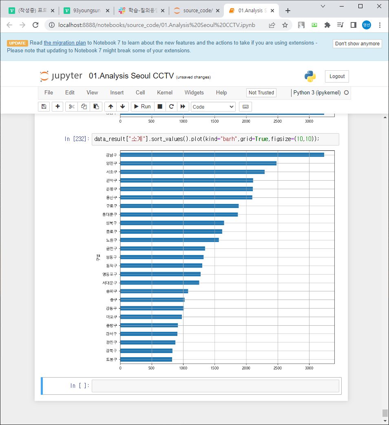Click the Logout button
Viewport: 389px width, 425px height.
[x=337, y=76]
